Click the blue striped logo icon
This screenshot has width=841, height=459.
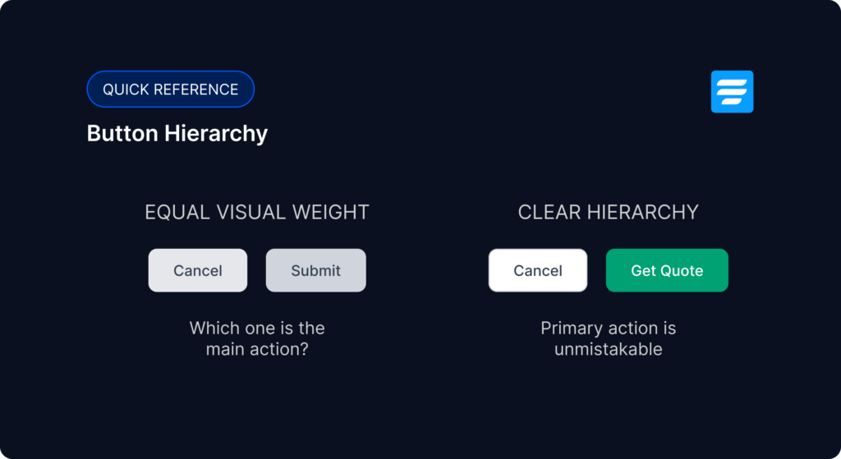pos(732,92)
